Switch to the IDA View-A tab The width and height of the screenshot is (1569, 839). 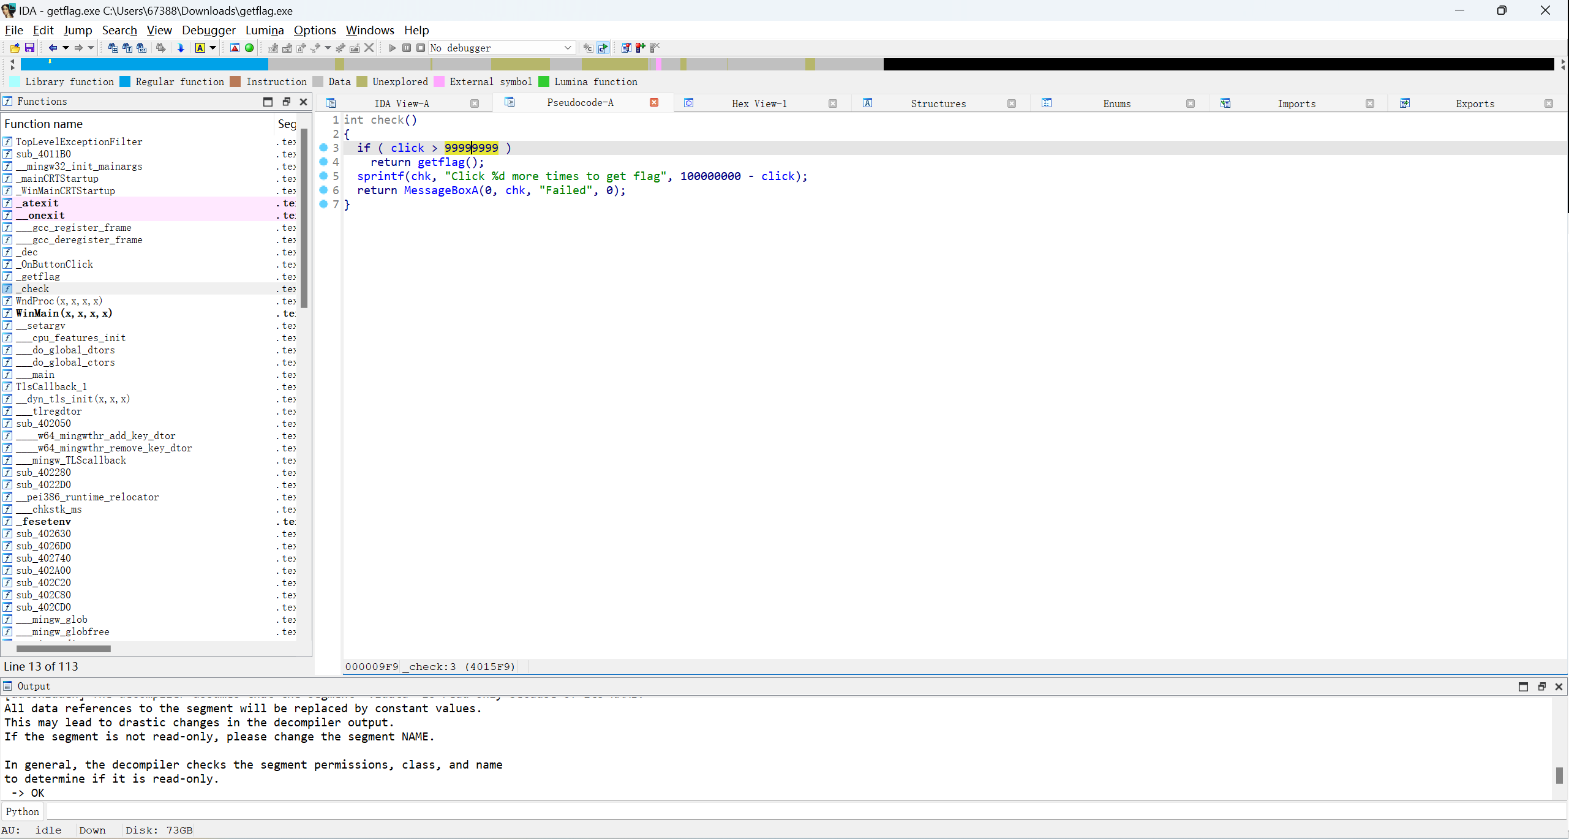coord(402,103)
